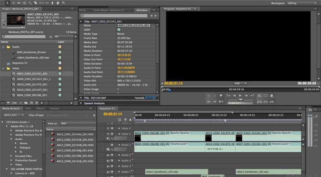
Task: Toggle sync lock on Video 2 track
Action: [x=112, y=128]
